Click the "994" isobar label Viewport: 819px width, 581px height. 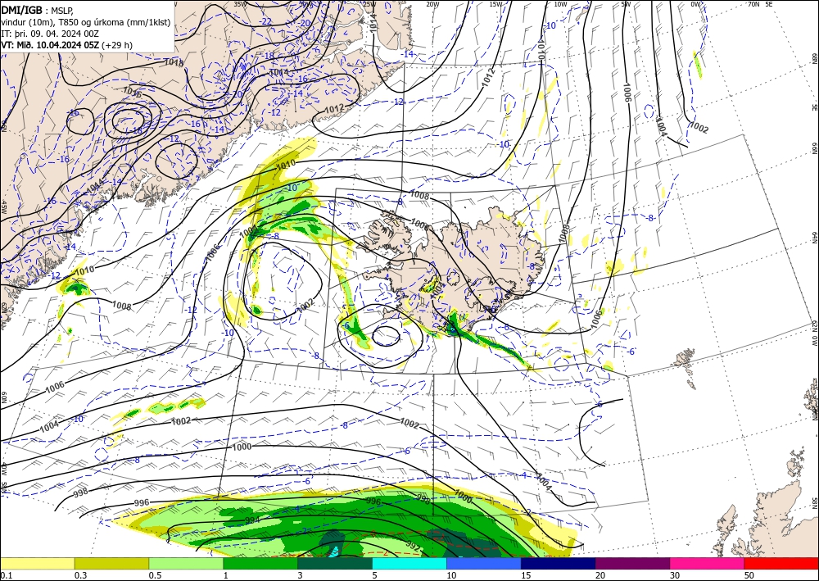point(252,520)
